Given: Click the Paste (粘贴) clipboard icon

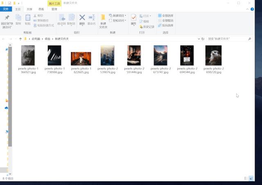Looking at the screenshot, I should pyautogui.click(x=28, y=18).
